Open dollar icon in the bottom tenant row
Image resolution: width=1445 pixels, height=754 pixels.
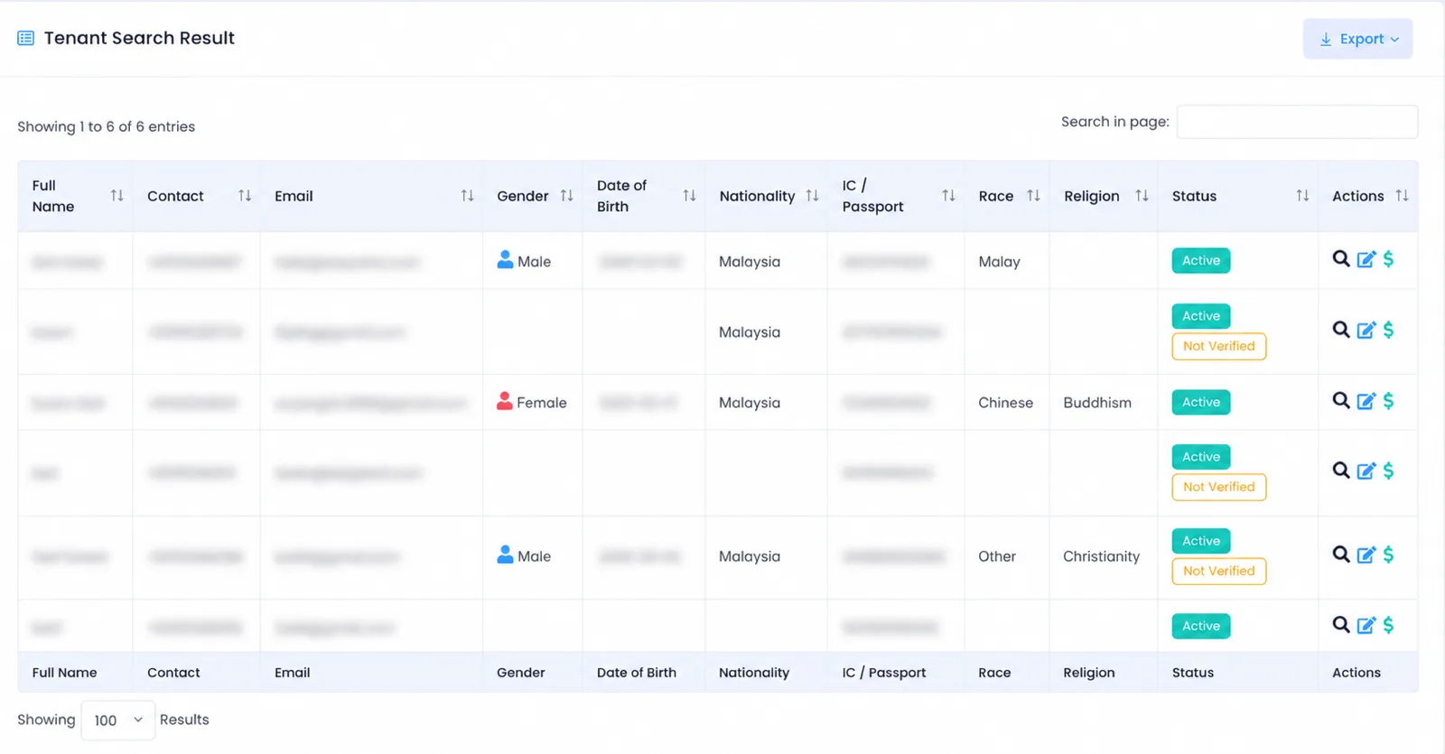[1388, 625]
